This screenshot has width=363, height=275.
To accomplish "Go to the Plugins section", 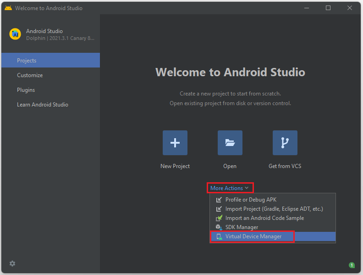I will (51, 90).
